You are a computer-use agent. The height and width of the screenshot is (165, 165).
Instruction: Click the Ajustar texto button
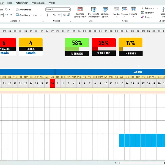point(24,10)
